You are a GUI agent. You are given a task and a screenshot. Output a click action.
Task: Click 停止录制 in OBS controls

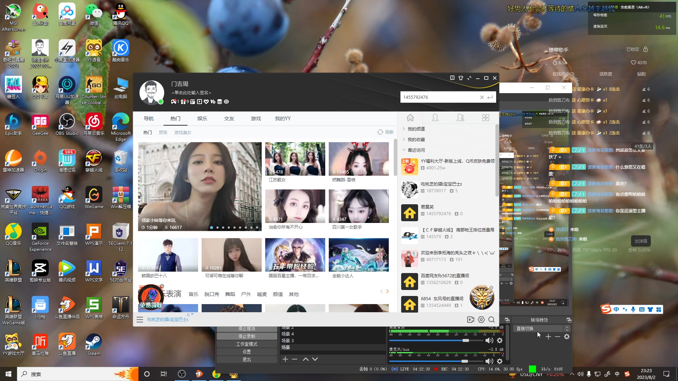pyautogui.click(x=246, y=337)
